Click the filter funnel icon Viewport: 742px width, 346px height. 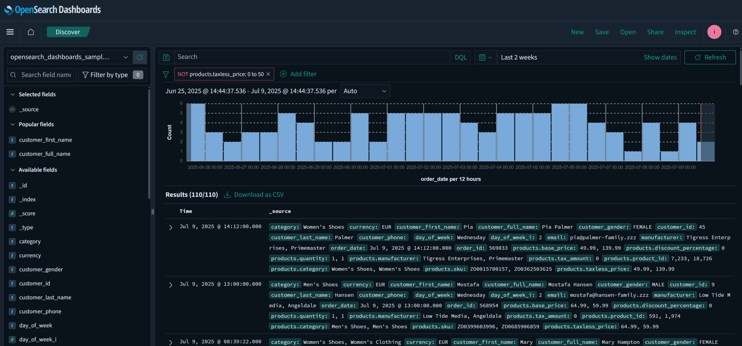click(166, 74)
